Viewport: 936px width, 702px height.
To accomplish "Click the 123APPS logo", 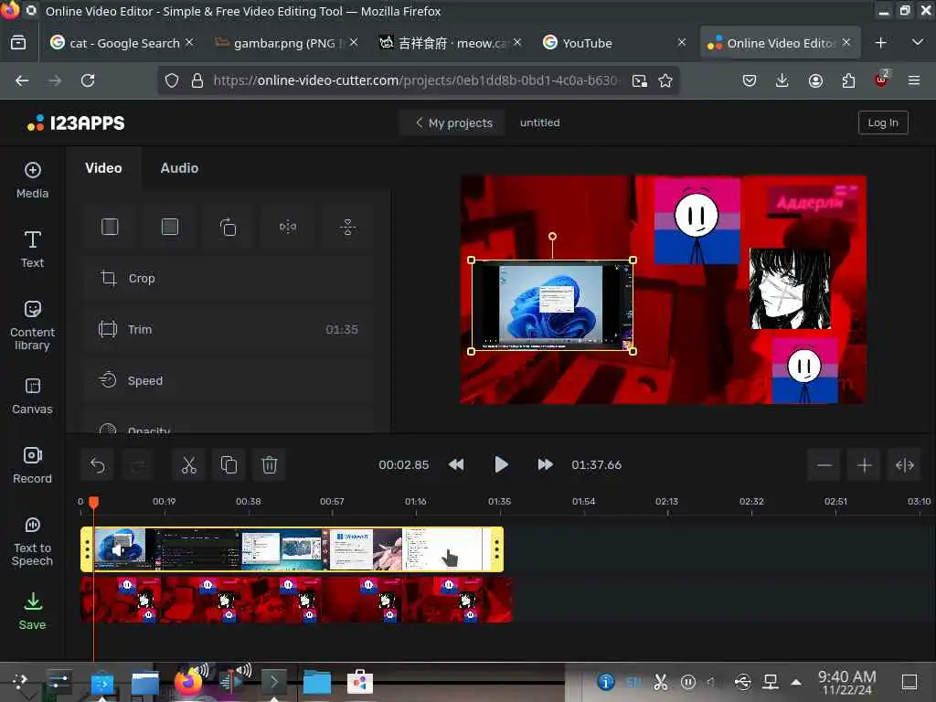I will click(x=77, y=123).
